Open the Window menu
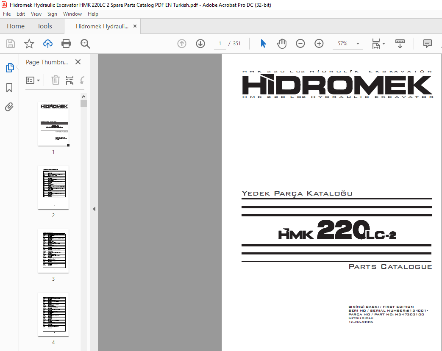 [72, 14]
